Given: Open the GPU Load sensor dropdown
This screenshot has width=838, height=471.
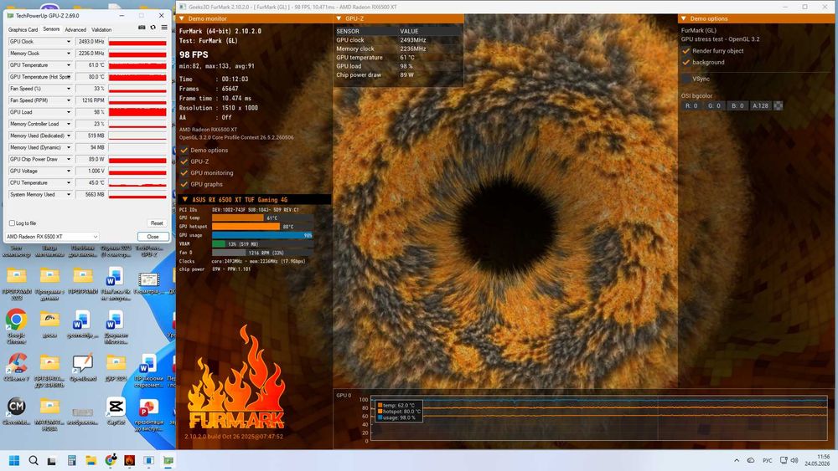Looking at the screenshot, I should coord(69,112).
